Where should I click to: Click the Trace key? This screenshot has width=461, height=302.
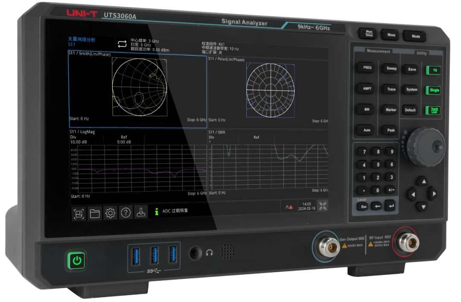click(x=391, y=89)
